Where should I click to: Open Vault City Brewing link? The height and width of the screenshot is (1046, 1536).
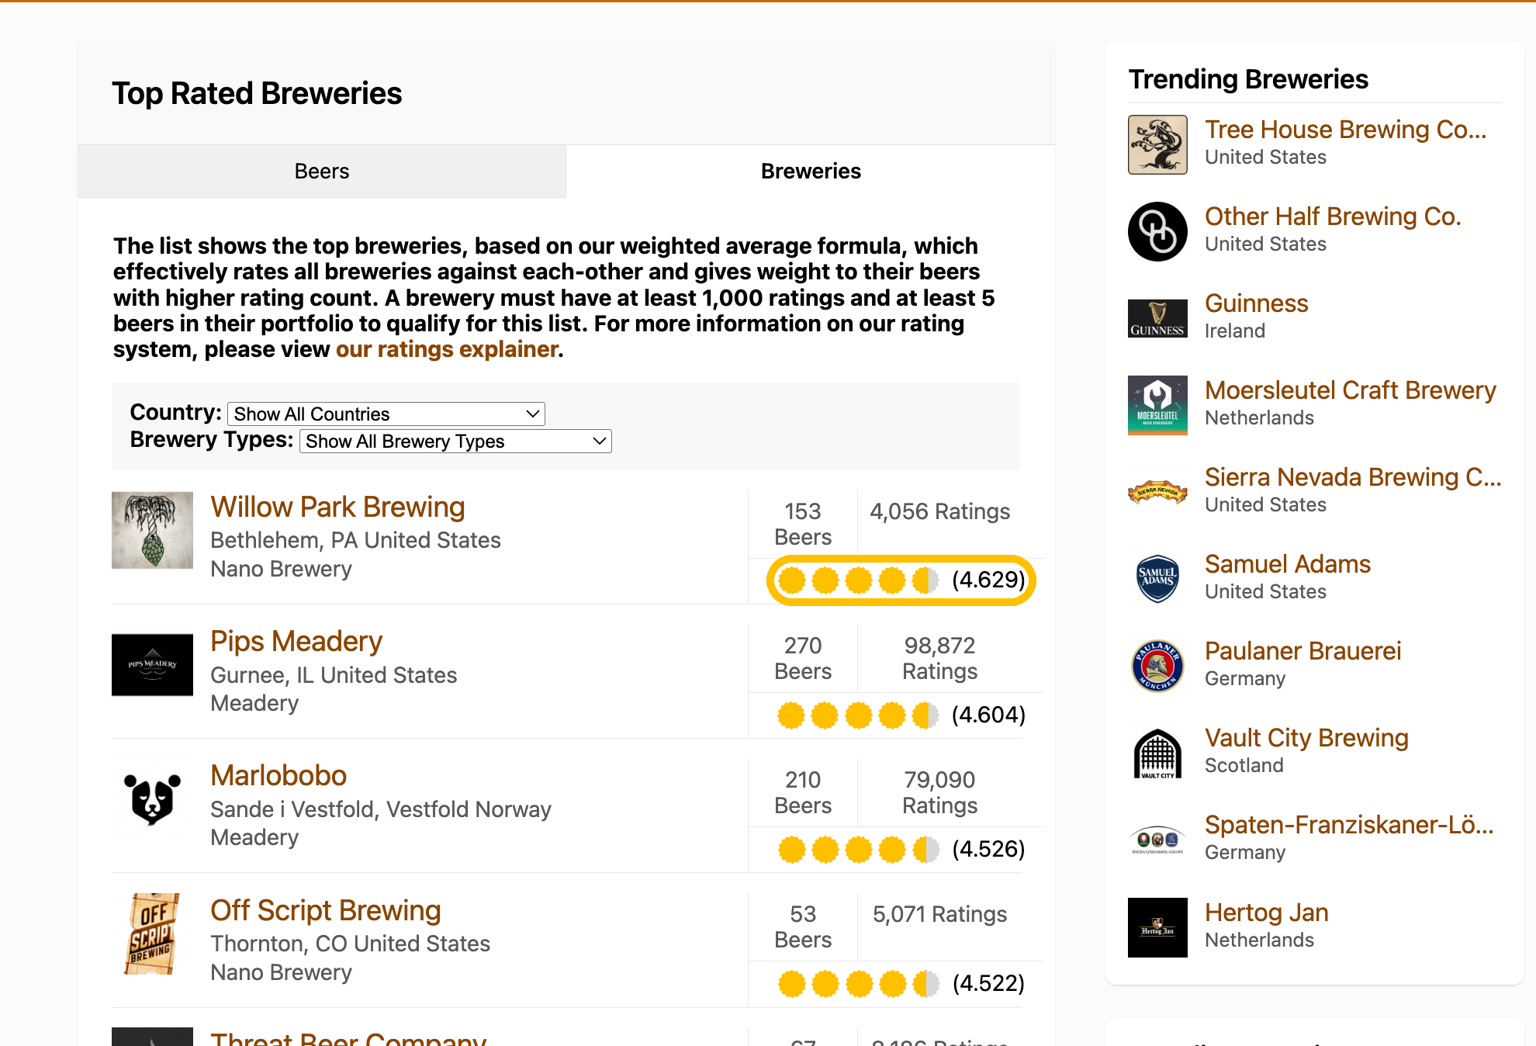pos(1306,738)
